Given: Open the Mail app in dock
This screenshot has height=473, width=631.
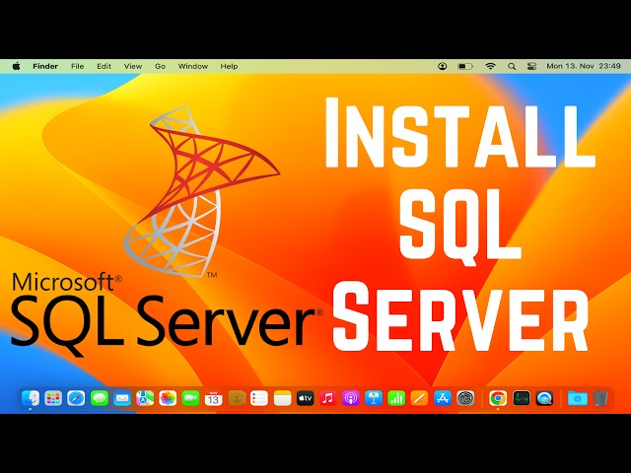Looking at the screenshot, I should point(122,398).
